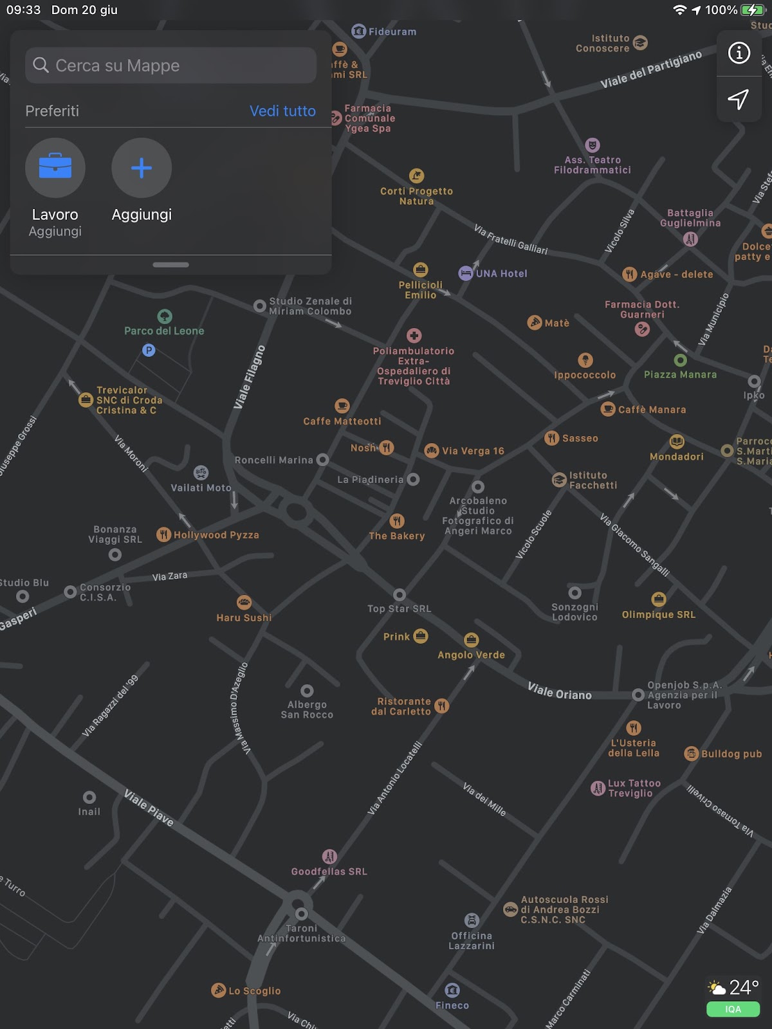This screenshot has width=772, height=1029.
Task: Select the Goodfellas SRL marker
Action: [329, 857]
